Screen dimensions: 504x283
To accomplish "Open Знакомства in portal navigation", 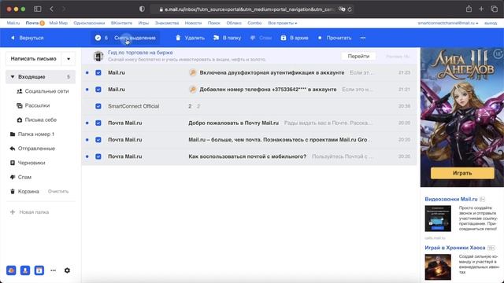I will coord(167,23).
